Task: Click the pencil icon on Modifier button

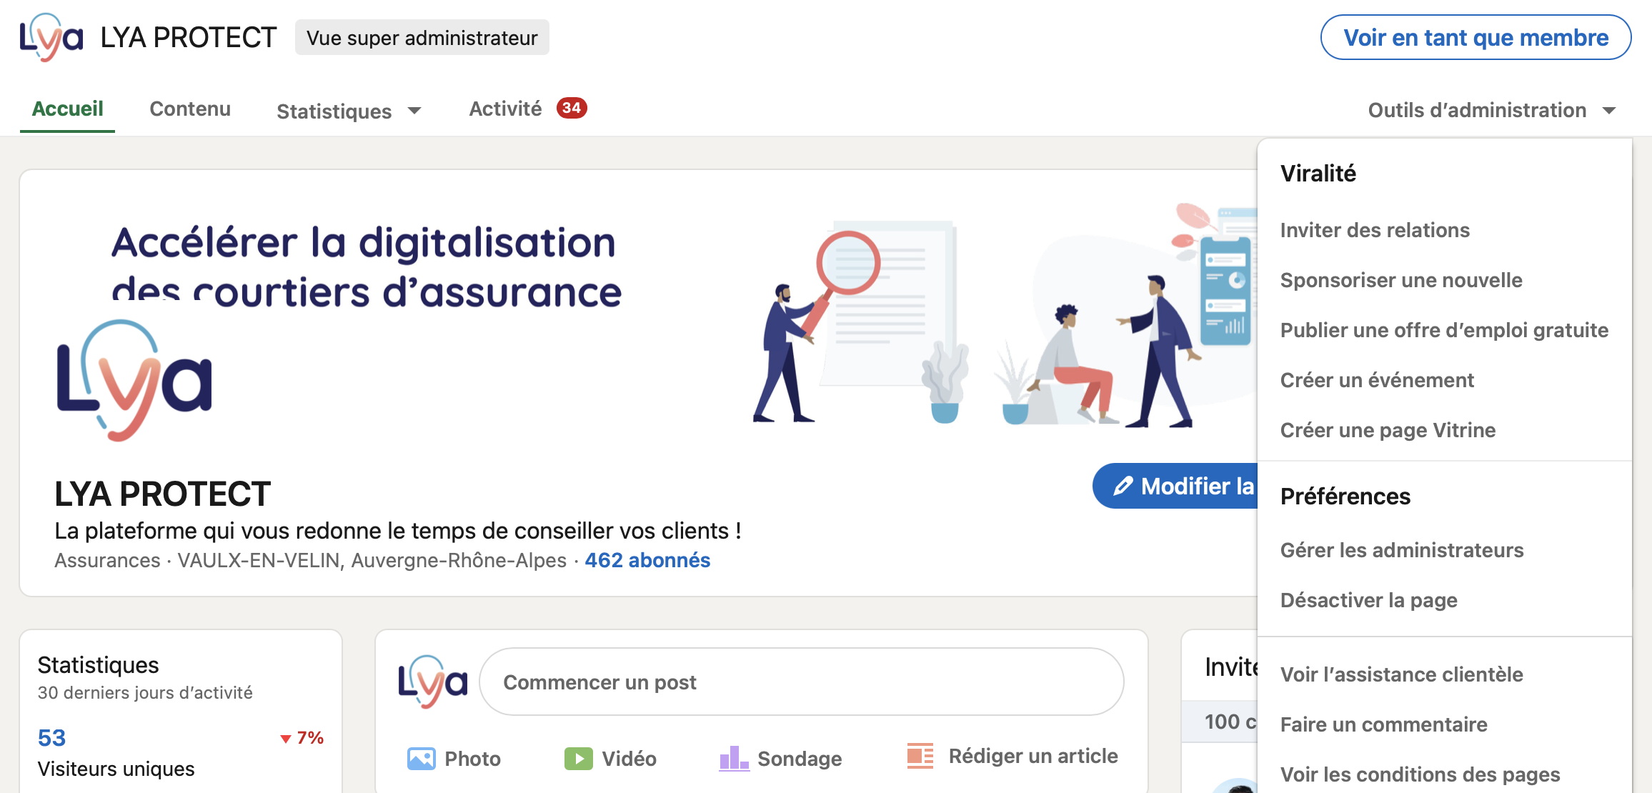Action: 1123,486
